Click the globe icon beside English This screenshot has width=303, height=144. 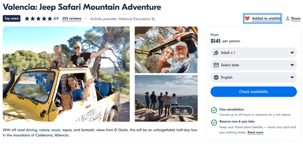pos(216,78)
